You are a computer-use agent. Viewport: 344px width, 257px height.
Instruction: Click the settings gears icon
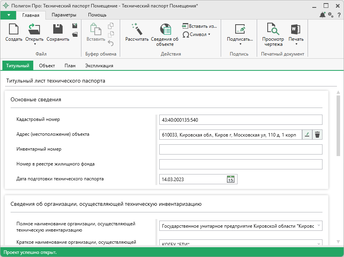point(331,15)
